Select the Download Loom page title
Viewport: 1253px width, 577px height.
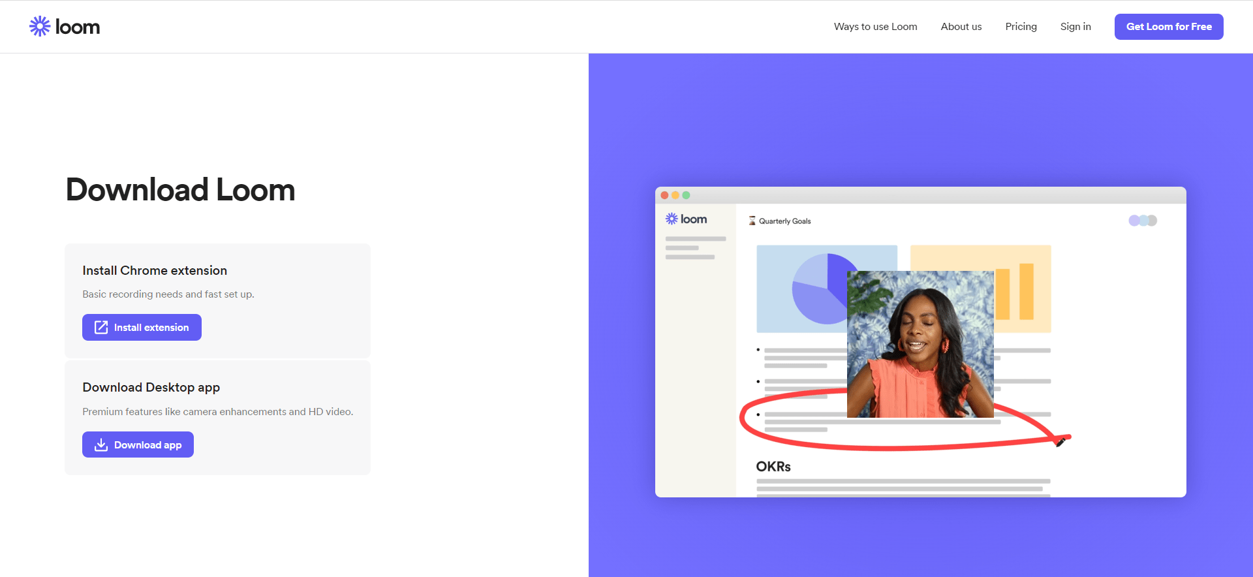(x=180, y=190)
